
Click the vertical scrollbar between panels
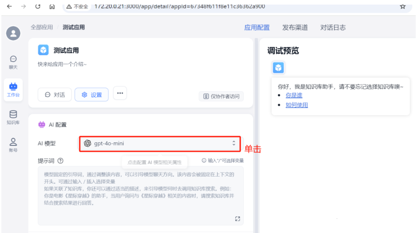pyautogui.click(x=256, y=136)
